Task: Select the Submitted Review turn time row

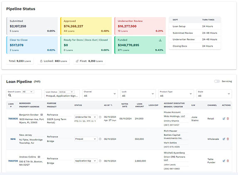Action: click(x=195, y=33)
